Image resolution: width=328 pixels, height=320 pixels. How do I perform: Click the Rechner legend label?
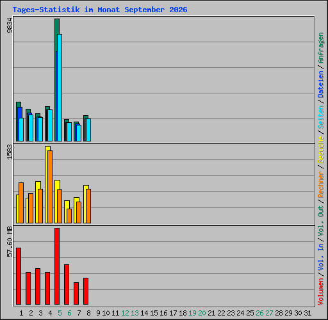[321, 184]
